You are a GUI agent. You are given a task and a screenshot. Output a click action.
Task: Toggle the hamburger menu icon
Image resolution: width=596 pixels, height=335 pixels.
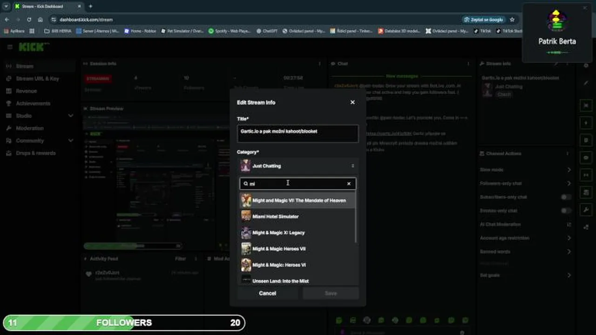point(9,47)
